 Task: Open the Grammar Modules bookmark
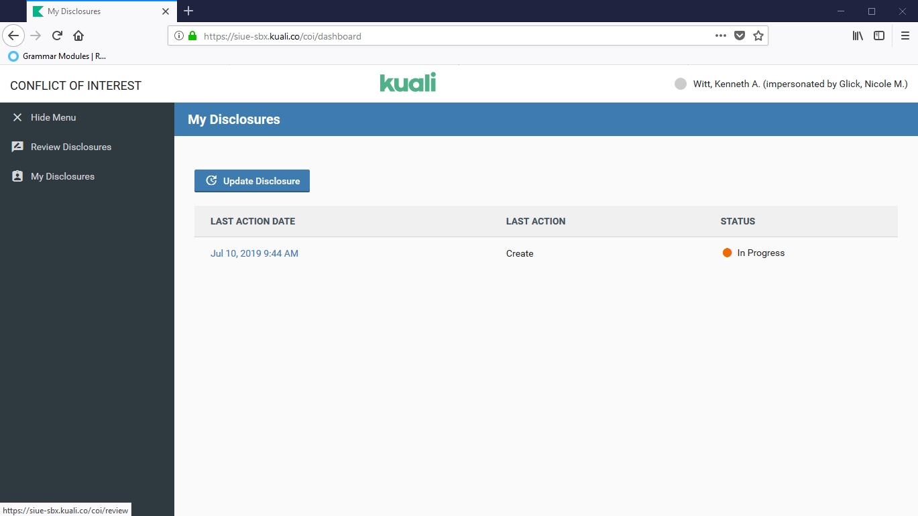pyautogui.click(x=58, y=56)
